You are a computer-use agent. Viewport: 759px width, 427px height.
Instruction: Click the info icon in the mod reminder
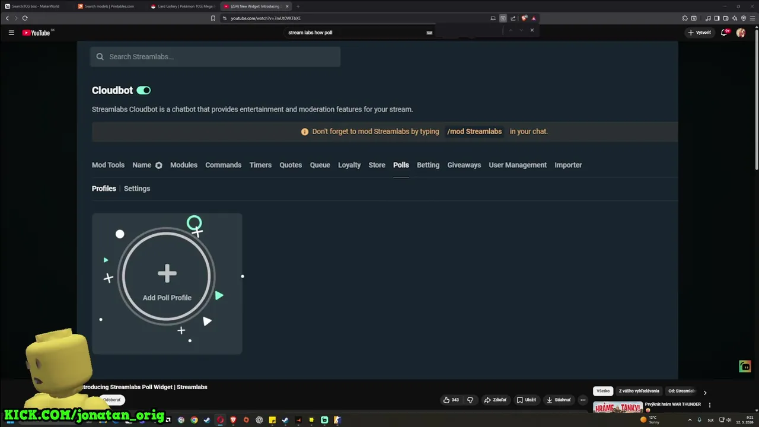click(305, 132)
